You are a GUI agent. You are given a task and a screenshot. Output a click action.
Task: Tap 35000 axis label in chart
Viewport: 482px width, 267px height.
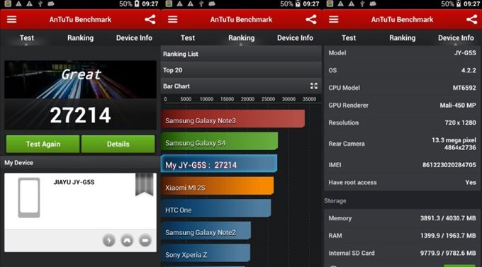coord(309,99)
